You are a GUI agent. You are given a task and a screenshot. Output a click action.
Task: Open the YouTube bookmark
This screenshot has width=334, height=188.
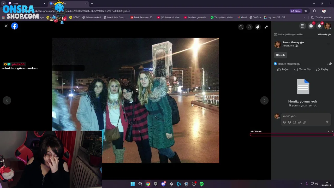click(x=255, y=17)
